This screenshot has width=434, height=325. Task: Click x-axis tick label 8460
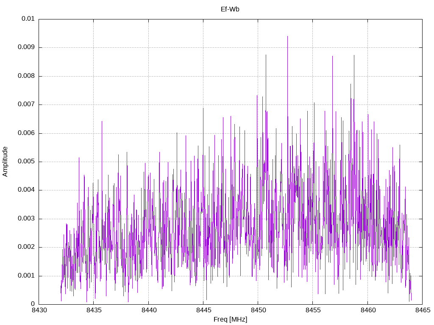368,310
